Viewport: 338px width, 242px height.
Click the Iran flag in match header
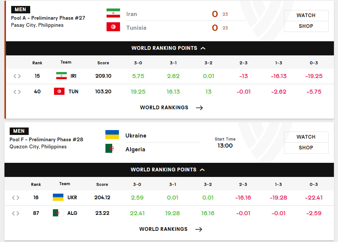[x=113, y=13]
